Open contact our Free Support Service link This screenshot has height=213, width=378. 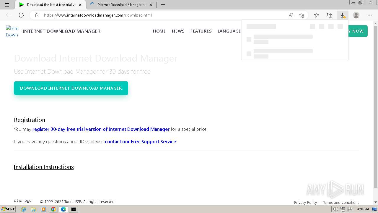[141, 141]
